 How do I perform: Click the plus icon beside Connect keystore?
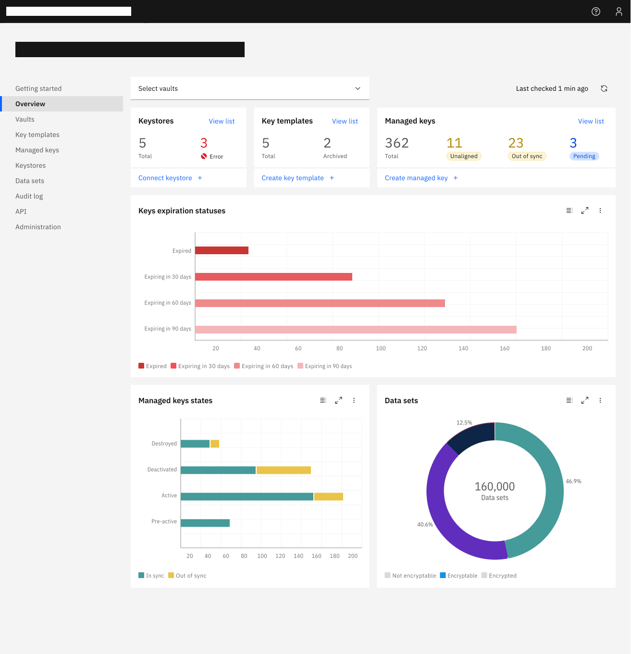(200, 178)
